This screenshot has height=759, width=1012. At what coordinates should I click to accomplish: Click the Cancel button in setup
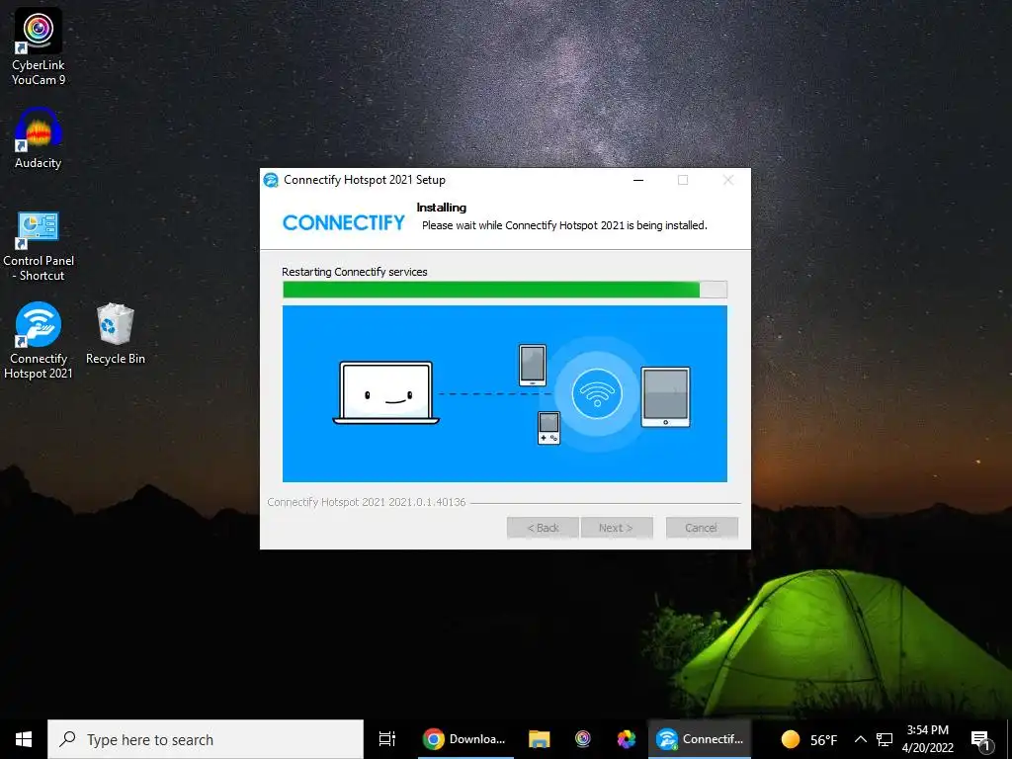[702, 528]
